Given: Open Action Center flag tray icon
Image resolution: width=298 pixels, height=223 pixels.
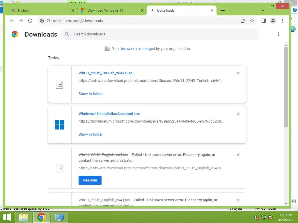Looking at the screenshot, I should 271,218.
